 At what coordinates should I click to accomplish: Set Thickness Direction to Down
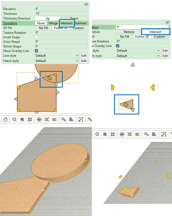click(x=74, y=18)
